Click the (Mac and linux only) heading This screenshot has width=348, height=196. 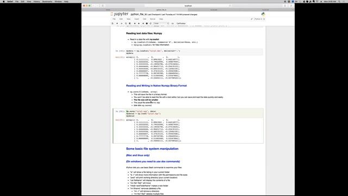click(x=138, y=155)
